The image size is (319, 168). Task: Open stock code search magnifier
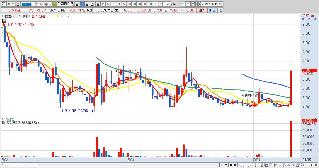click(x=41, y=4)
